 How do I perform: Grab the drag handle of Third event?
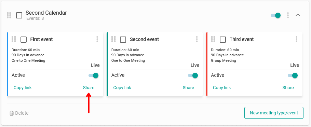coord(213,39)
